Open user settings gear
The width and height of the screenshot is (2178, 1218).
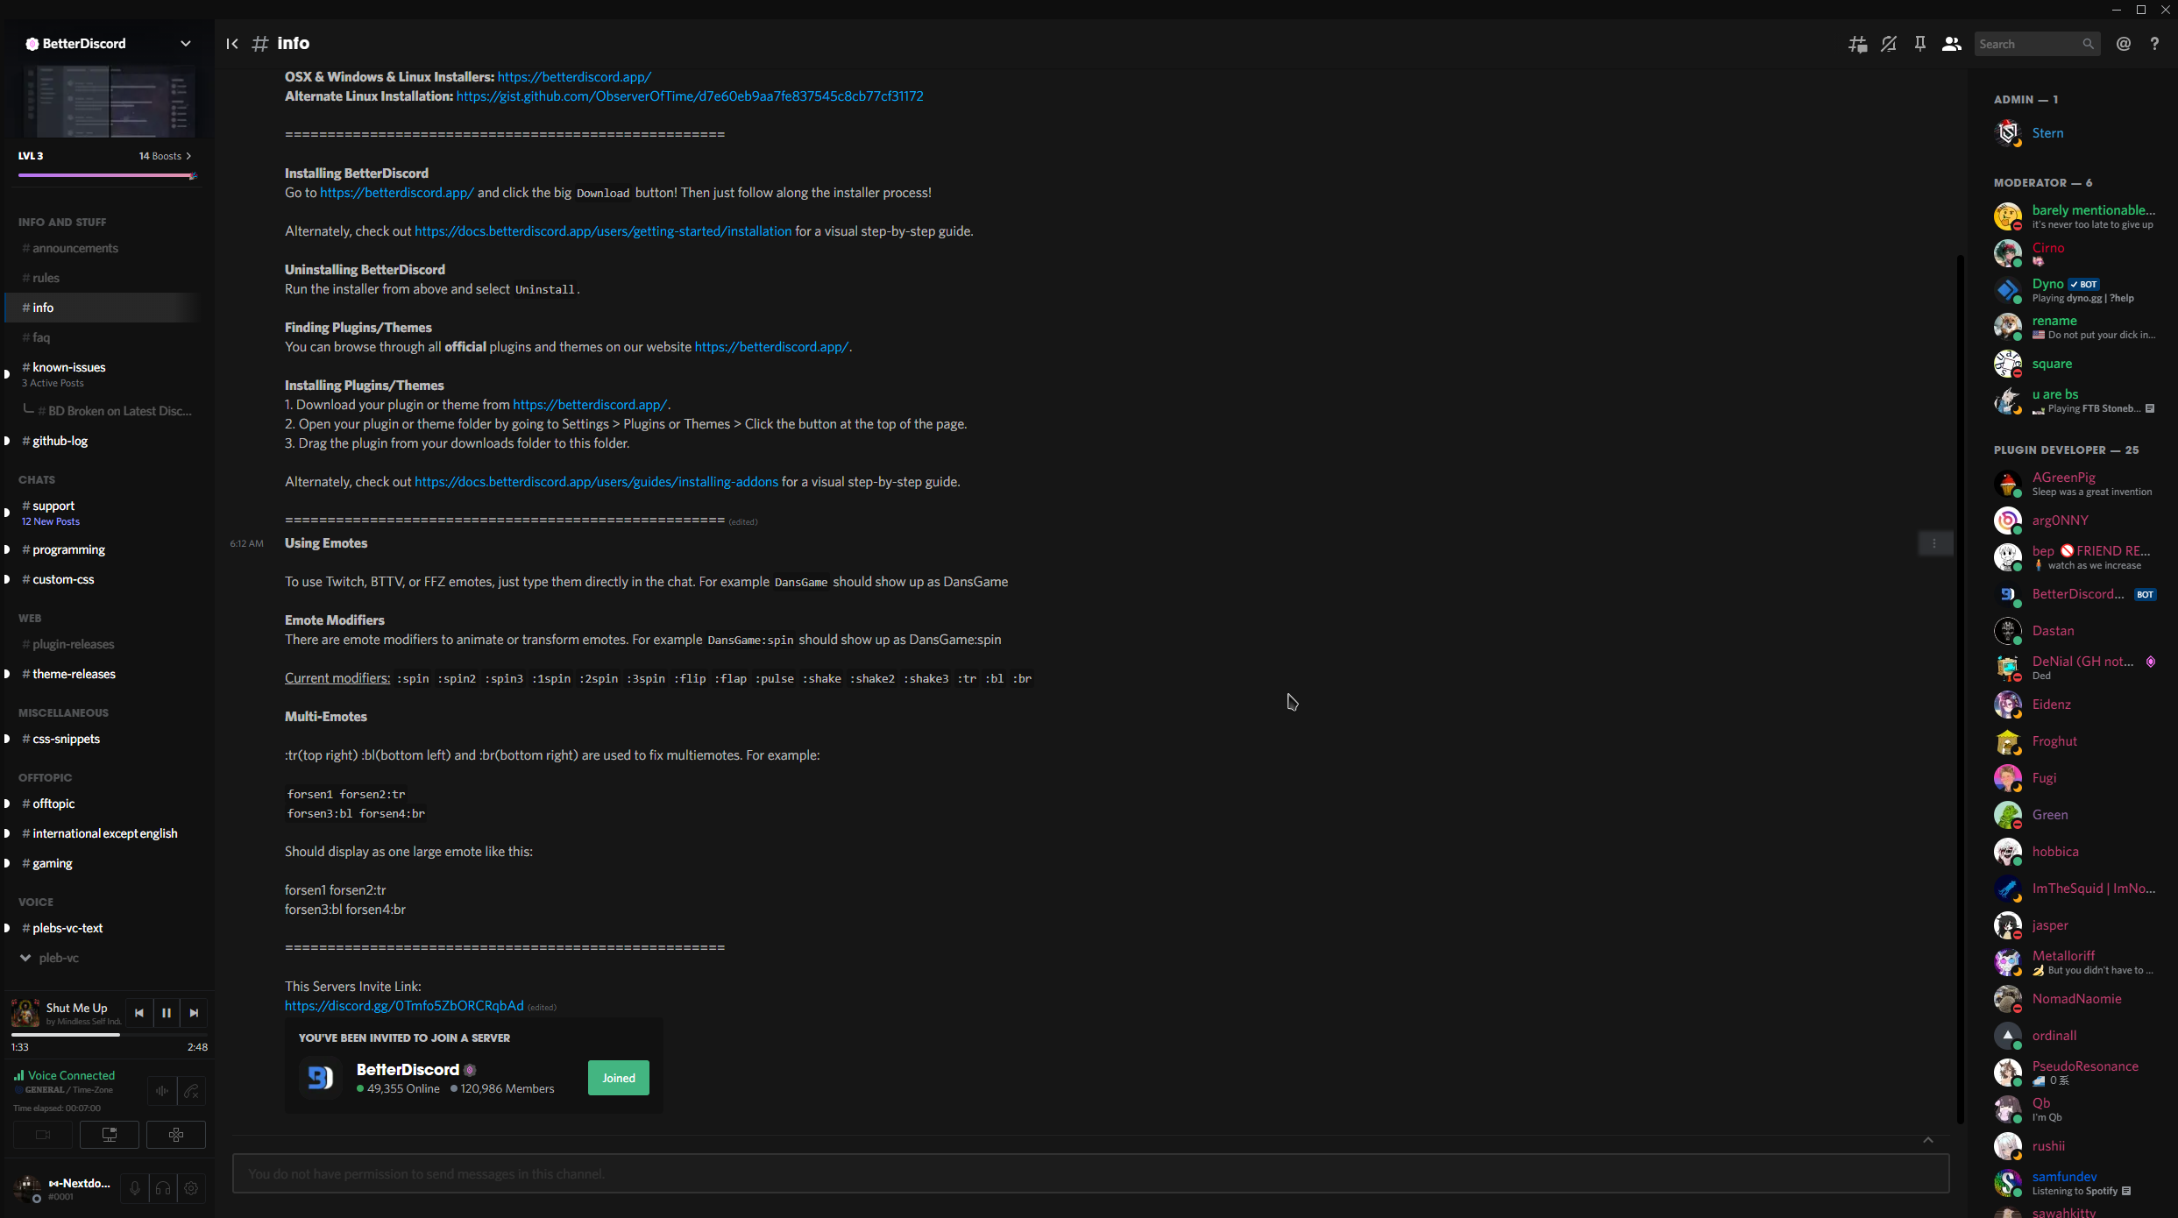click(191, 1188)
